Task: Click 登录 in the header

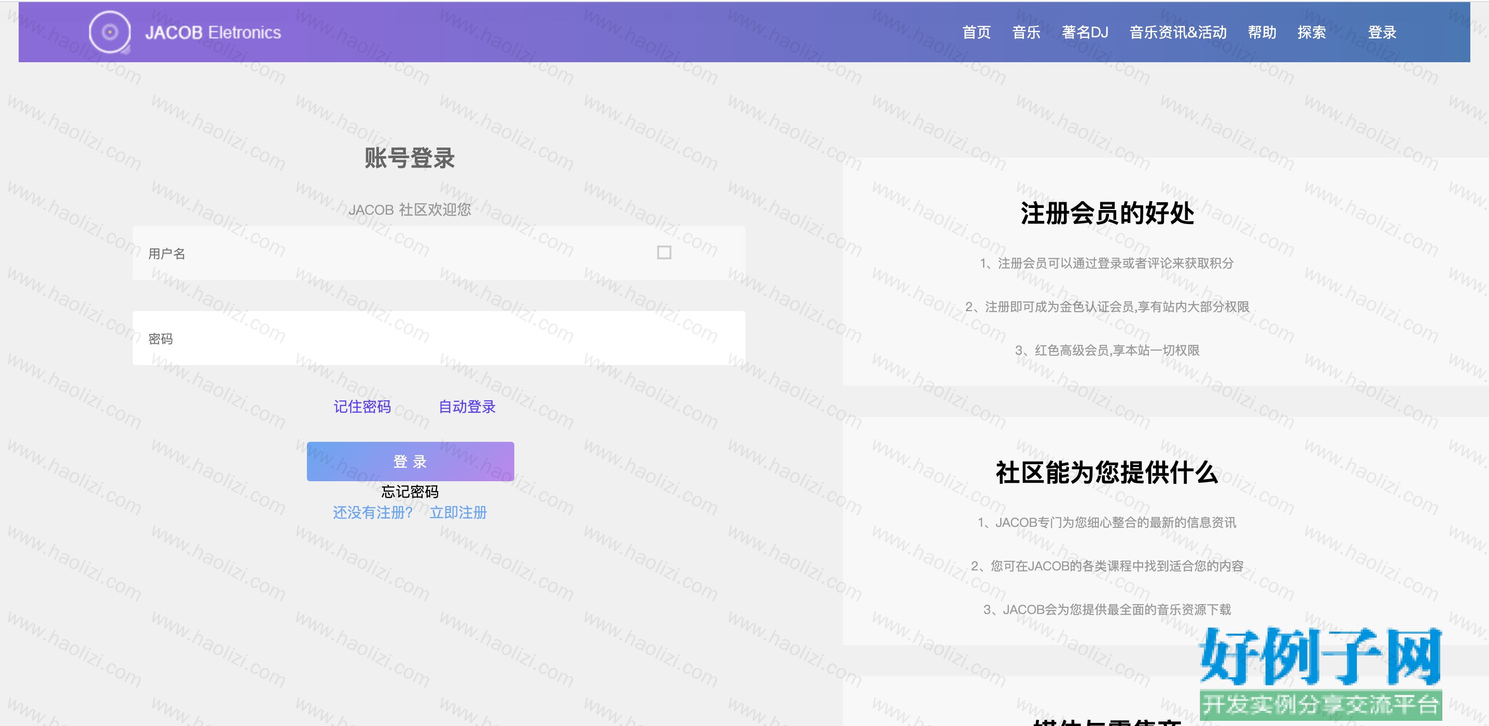Action: [1382, 32]
